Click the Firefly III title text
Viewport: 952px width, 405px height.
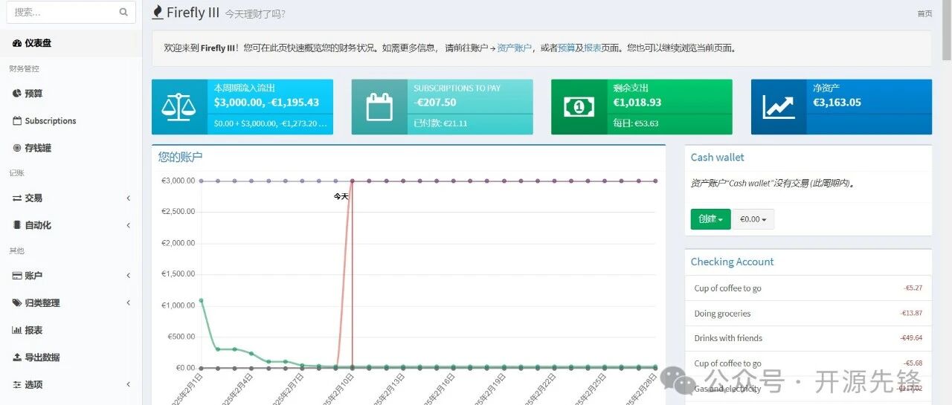pyautogui.click(x=193, y=13)
